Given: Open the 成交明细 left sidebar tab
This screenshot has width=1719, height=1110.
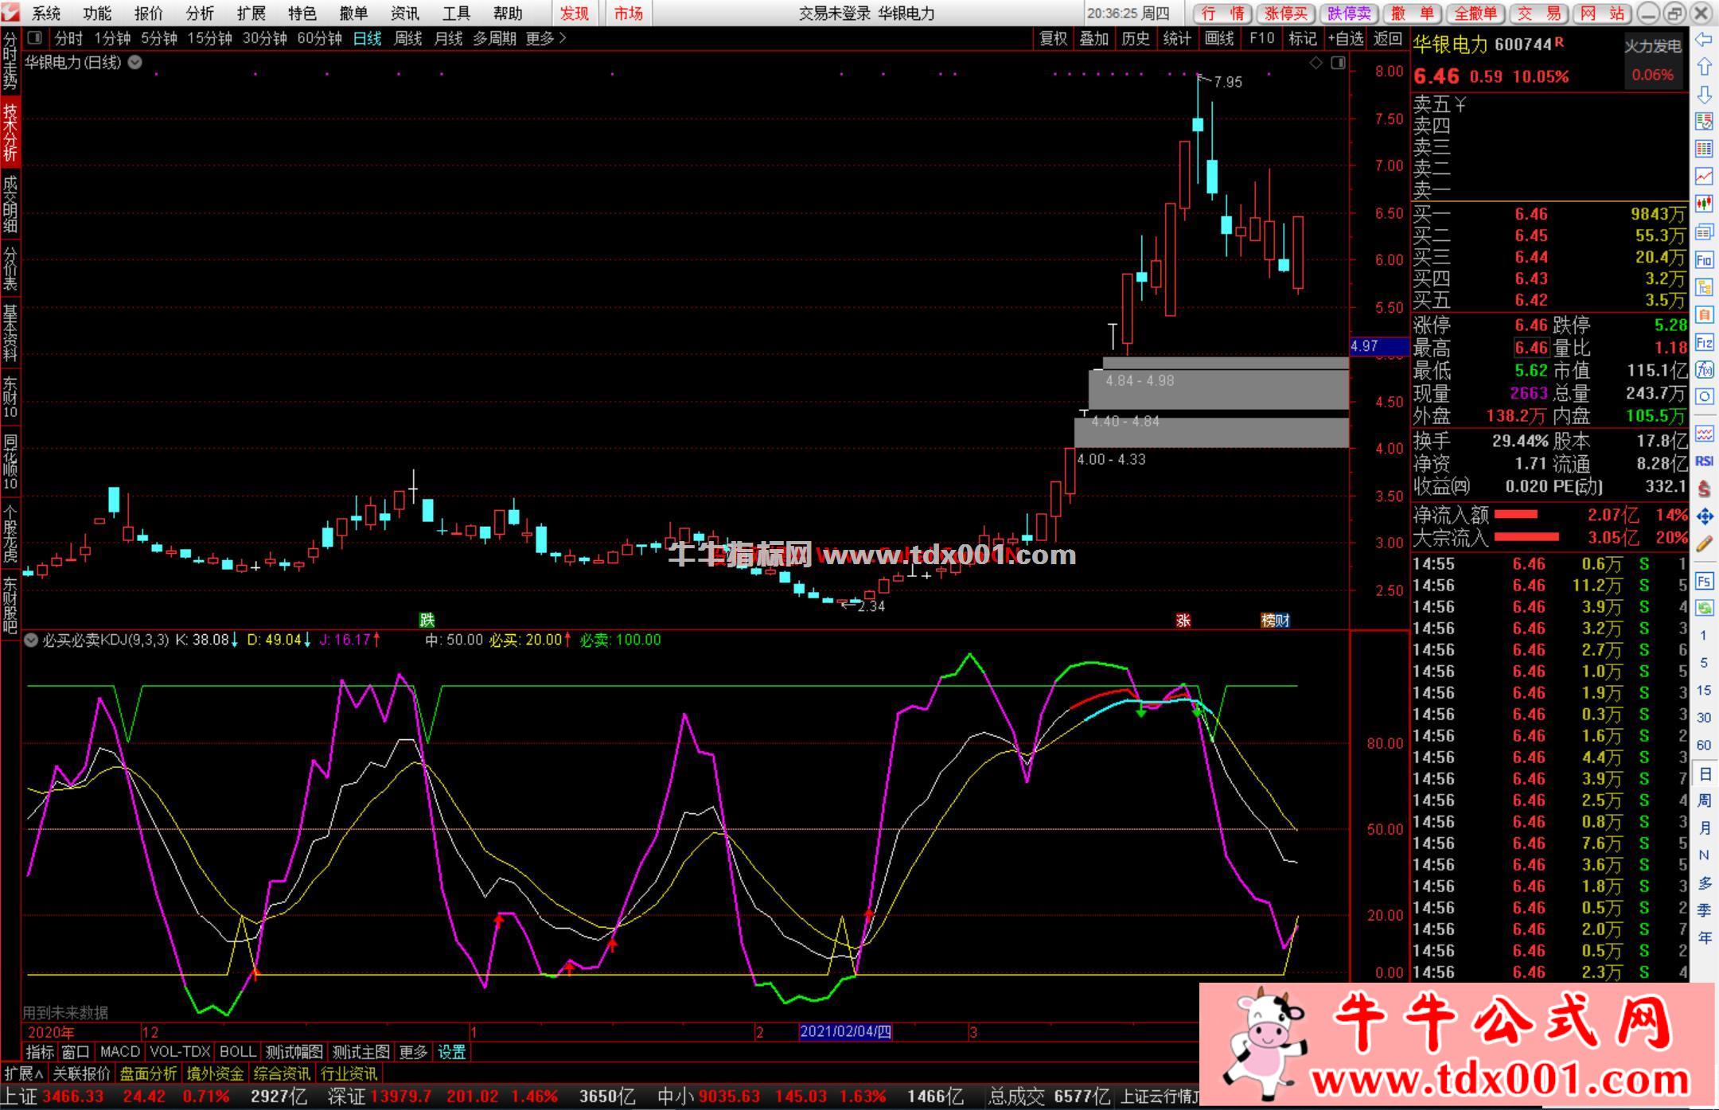Looking at the screenshot, I should coord(10,204).
